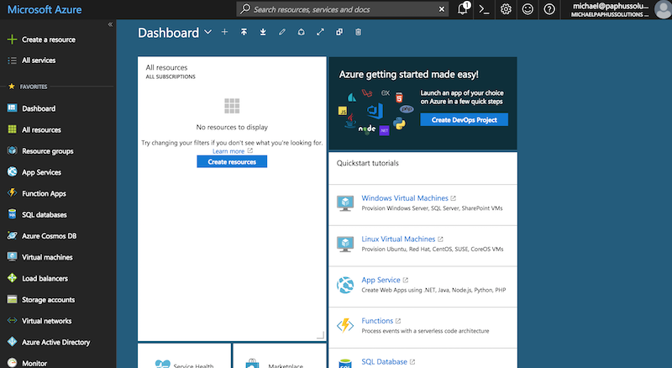Open the help question mark
672x368 pixels.
[549, 9]
